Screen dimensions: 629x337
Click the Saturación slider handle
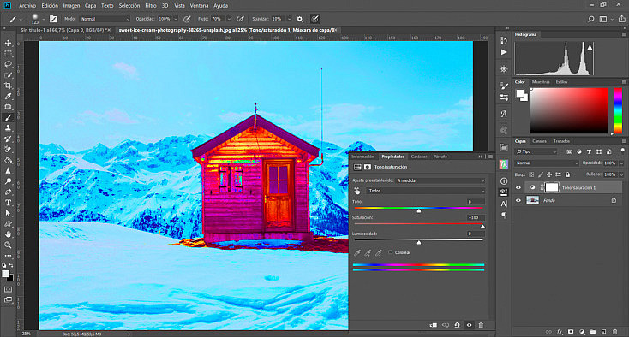482,227
